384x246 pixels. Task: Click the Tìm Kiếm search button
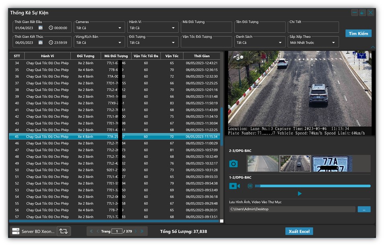[358, 33]
